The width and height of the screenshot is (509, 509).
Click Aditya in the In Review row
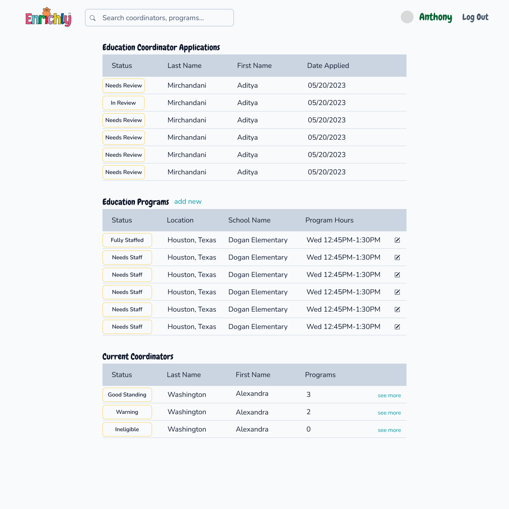tap(247, 103)
